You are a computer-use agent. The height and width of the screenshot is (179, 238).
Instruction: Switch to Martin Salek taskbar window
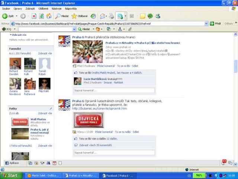pos(43,176)
